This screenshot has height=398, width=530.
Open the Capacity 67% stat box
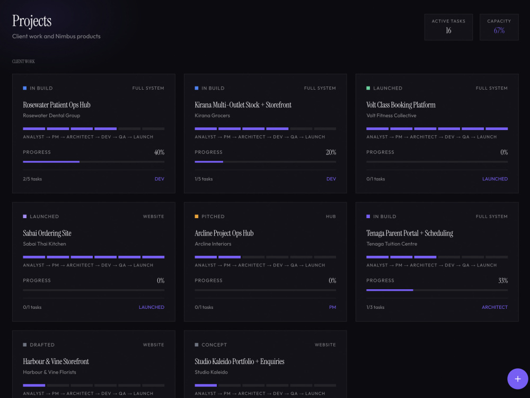[499, 27]
